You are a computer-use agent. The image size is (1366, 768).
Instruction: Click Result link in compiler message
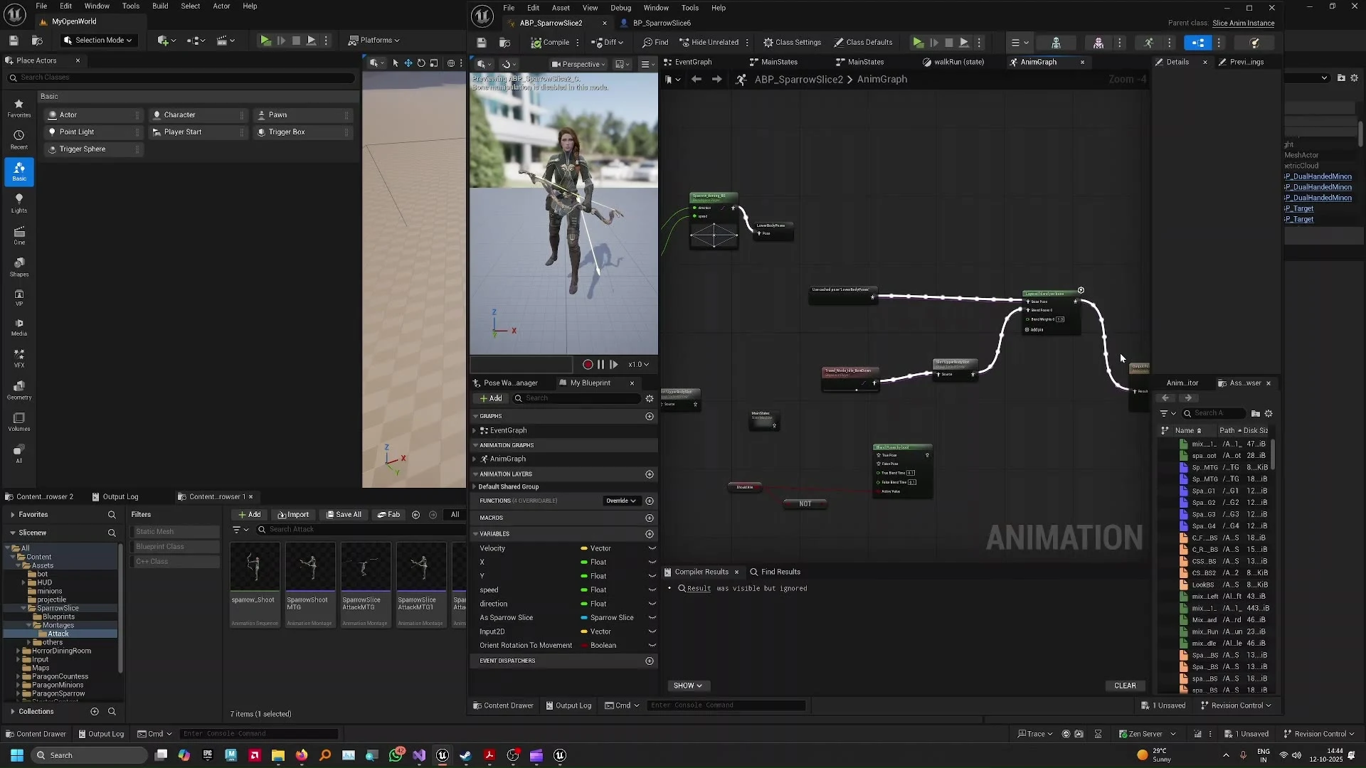(699, 588)
